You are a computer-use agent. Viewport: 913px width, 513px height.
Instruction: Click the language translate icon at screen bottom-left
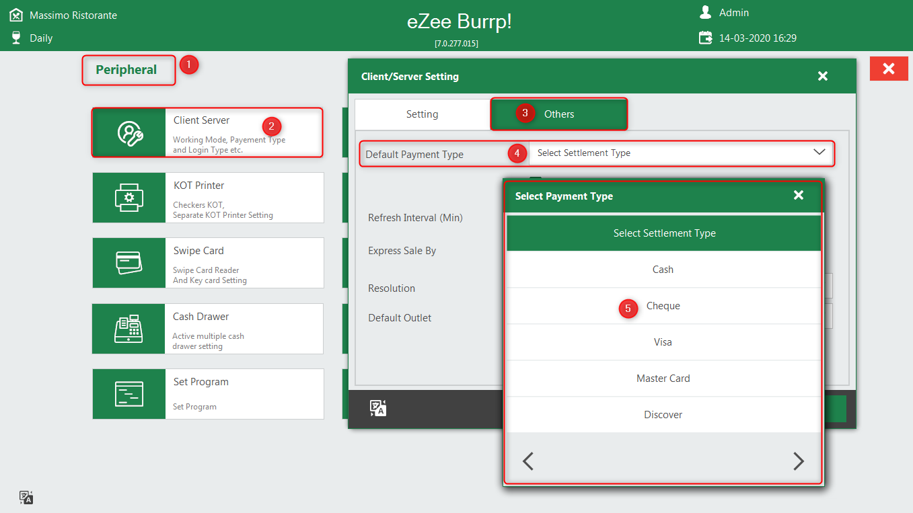point(26,498)
